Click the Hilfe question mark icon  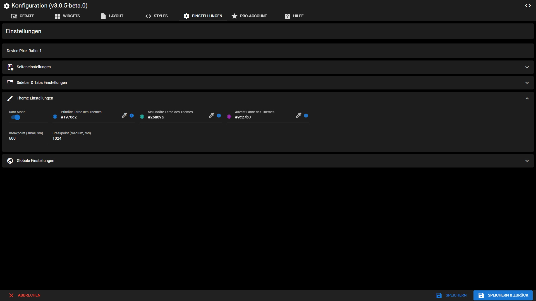[288, 16]
